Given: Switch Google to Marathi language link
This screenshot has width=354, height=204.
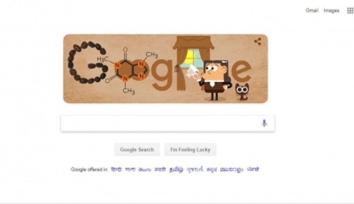Looking at the screenshot, I should click(160, 169).
